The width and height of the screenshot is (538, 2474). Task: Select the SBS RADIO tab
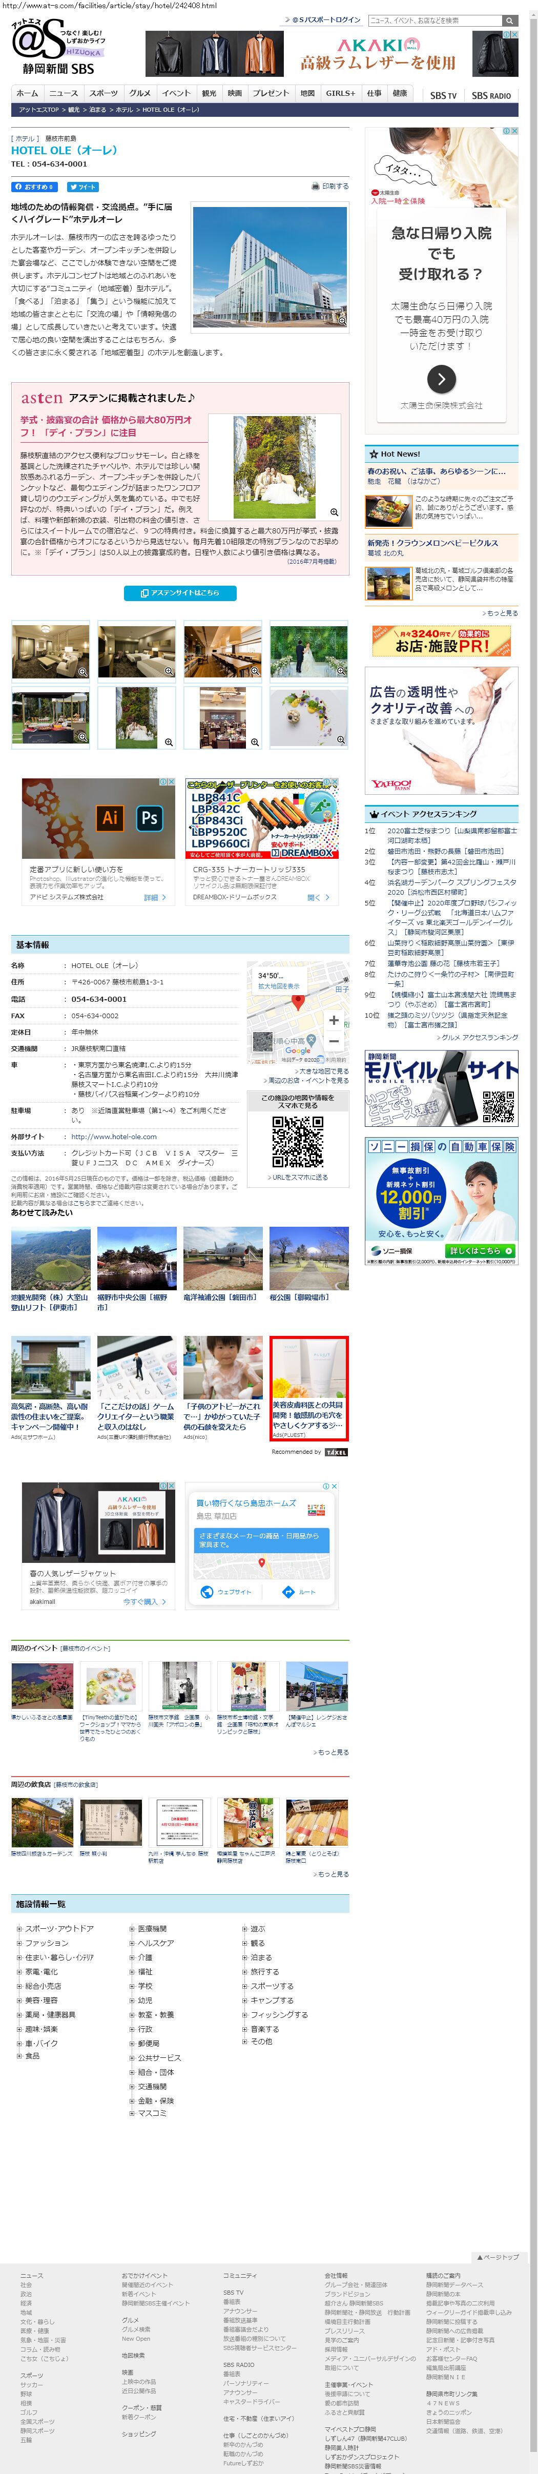[x=490, y=95]
